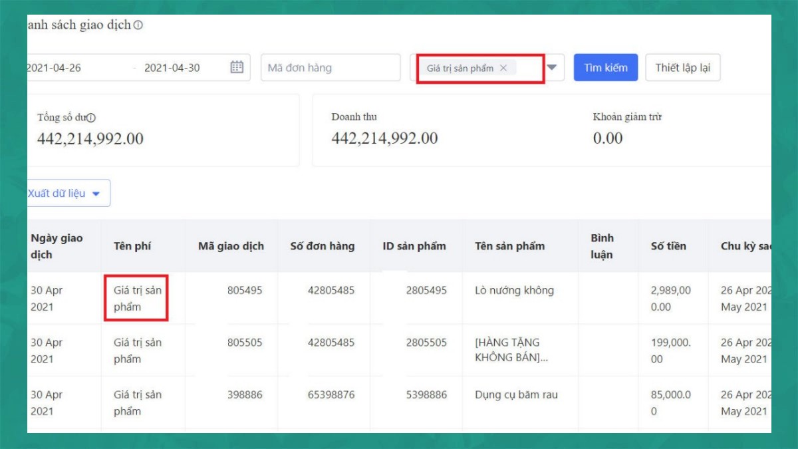The width and height of the screenshot is (798, 449).
Task: Click info icon beside transaction list title
Action: (x=138, y=25)
